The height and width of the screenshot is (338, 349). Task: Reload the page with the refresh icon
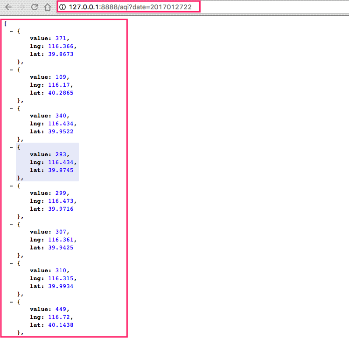pyautogui.click(x=35, y=7)
